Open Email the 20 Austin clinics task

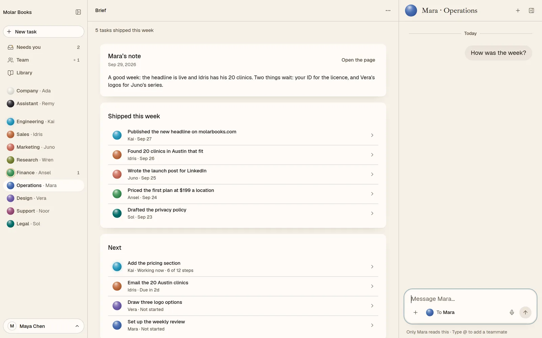coord(243,286)
